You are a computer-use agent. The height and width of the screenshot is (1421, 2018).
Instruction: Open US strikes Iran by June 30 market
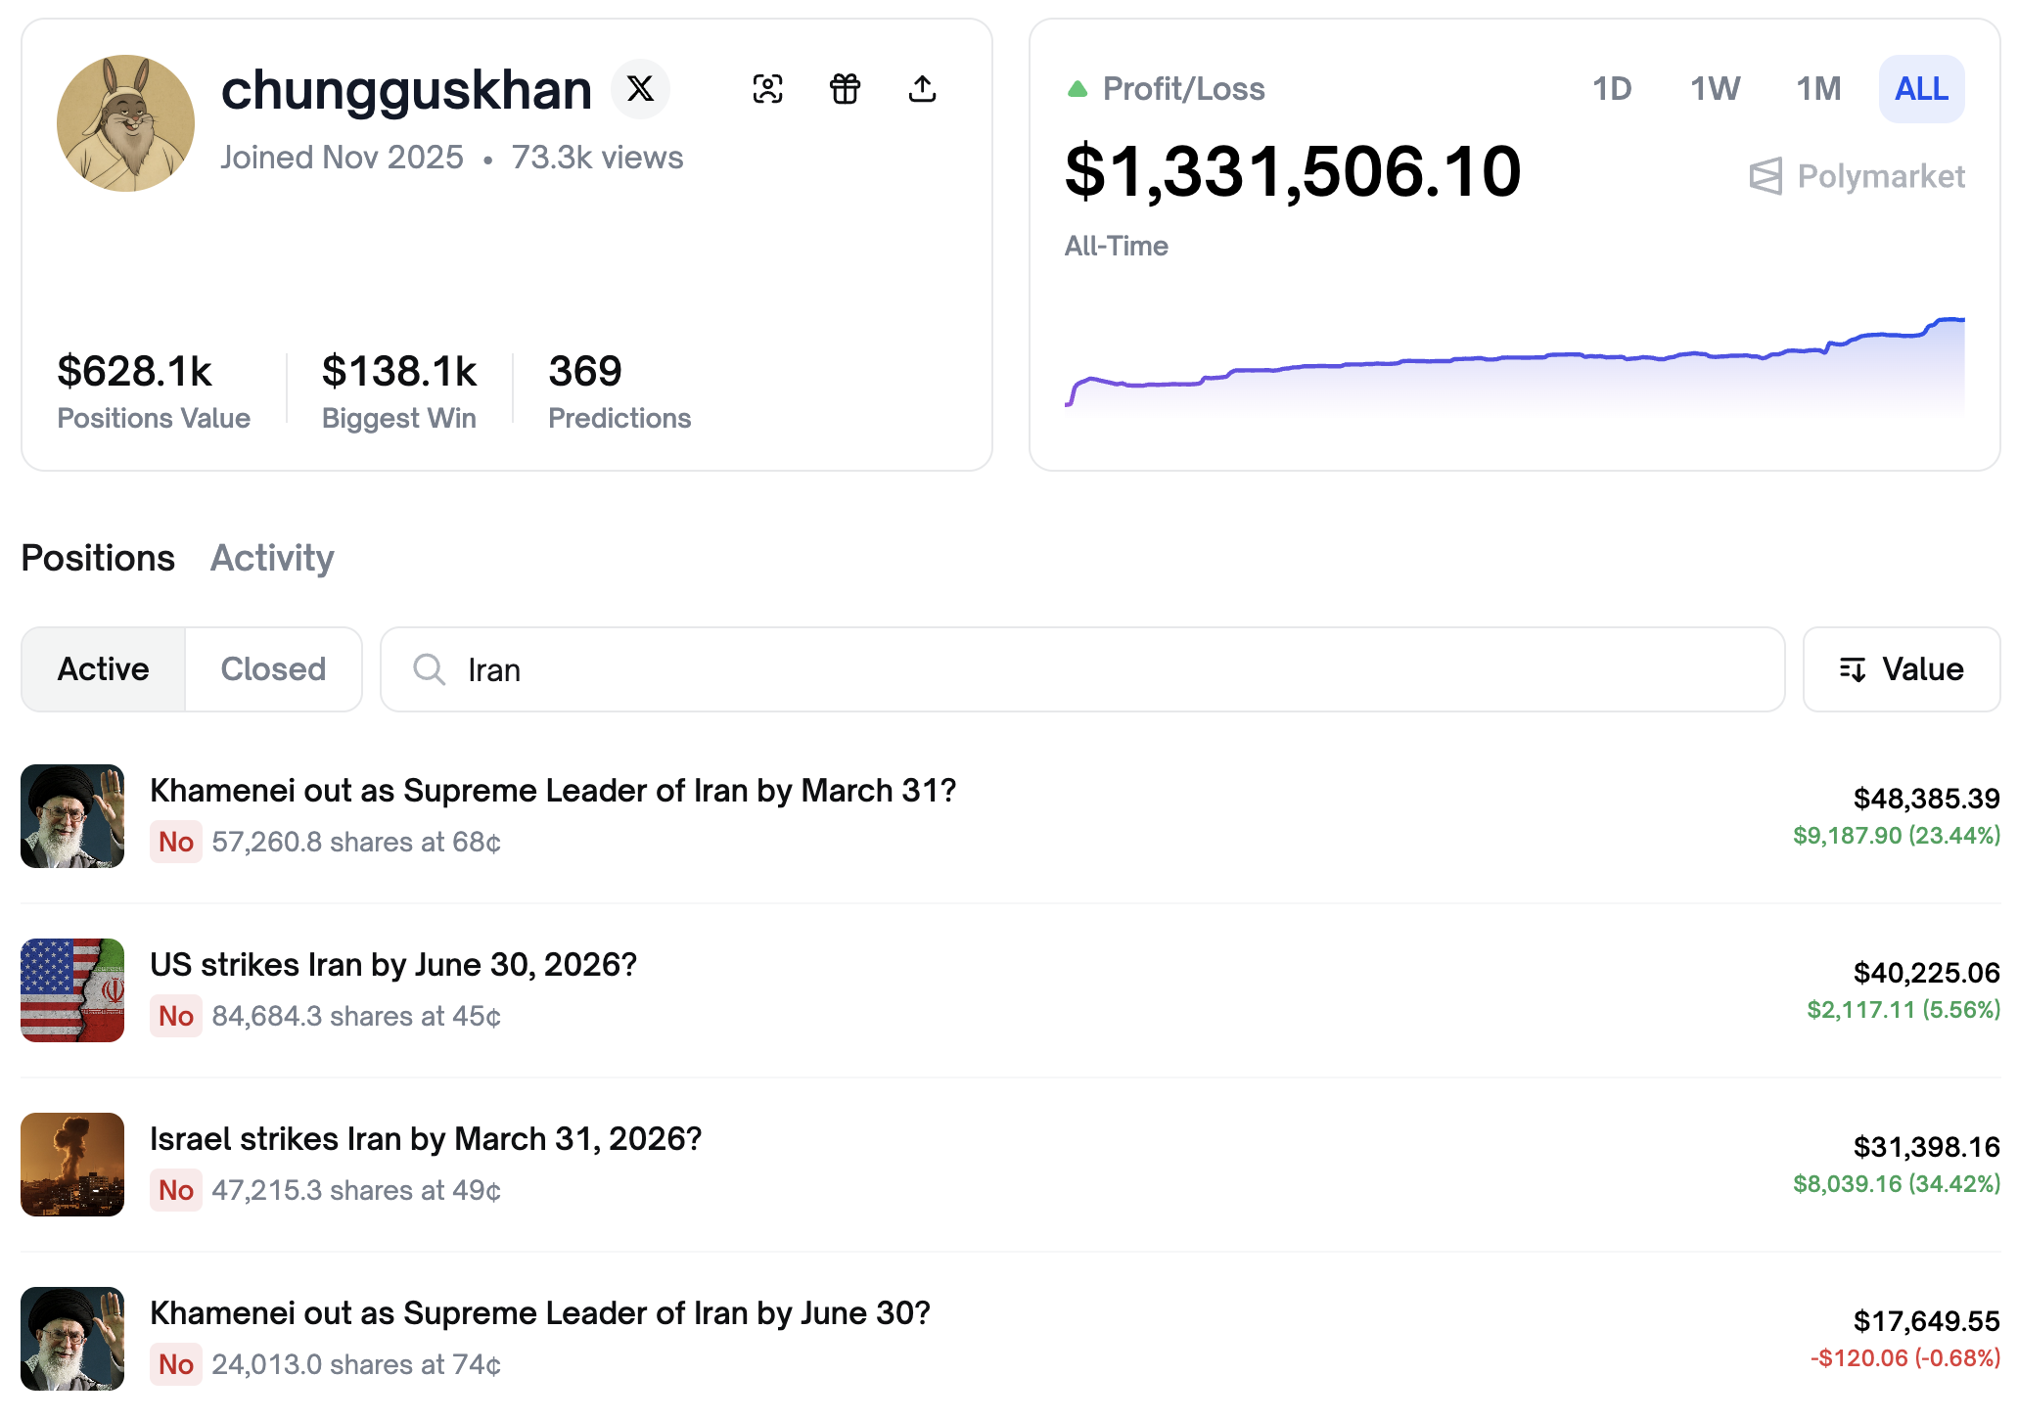tap(393, 965)
